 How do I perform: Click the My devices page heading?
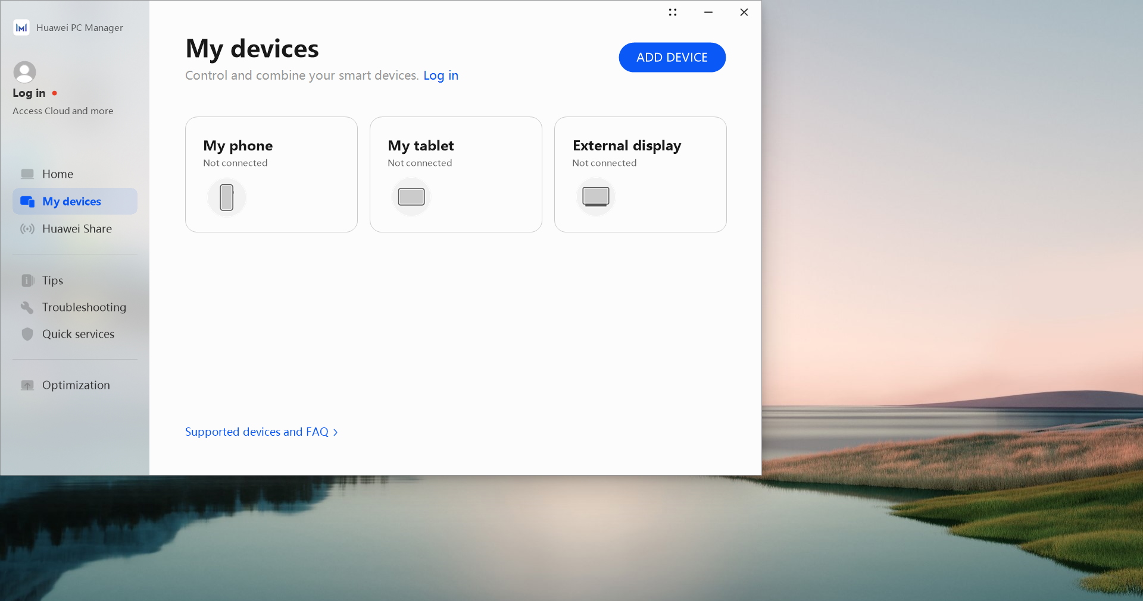point(252,49)
